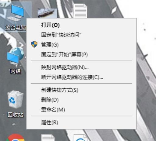Select the 这台电脑 desktop icon
156x141 pixels.
coord(15,17)
